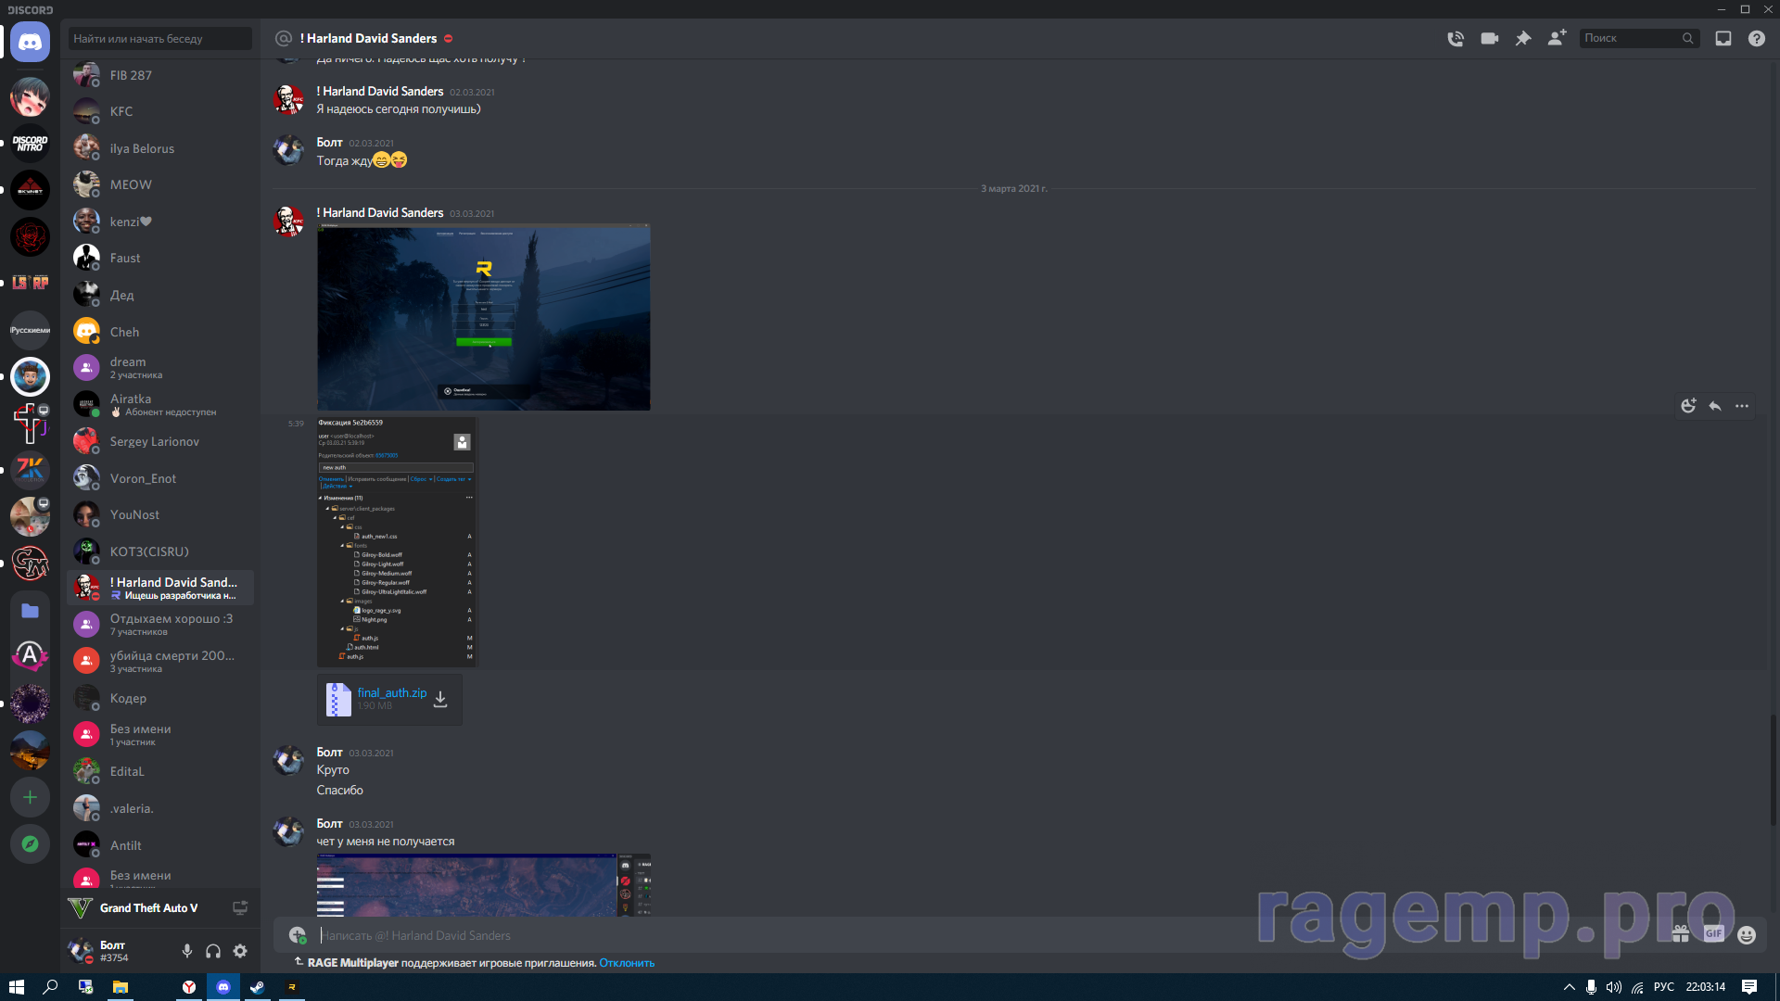Open the FIB 287 conversation
The image size is (1780, 1001).
pyautogui.click(x=160, y=75)
